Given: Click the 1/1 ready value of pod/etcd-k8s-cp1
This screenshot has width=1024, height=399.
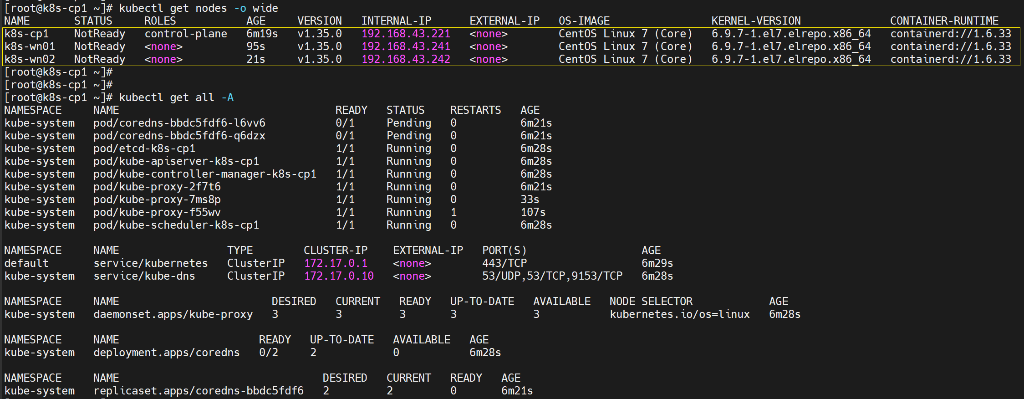Looking at the screenshot, I should 345,148.
